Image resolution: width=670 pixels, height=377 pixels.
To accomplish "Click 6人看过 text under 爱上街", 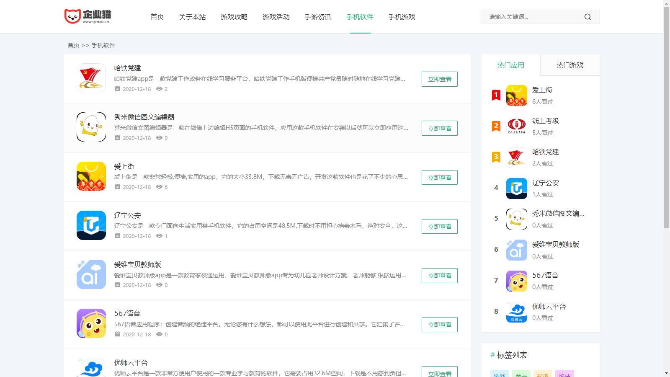I will [542, 102].
